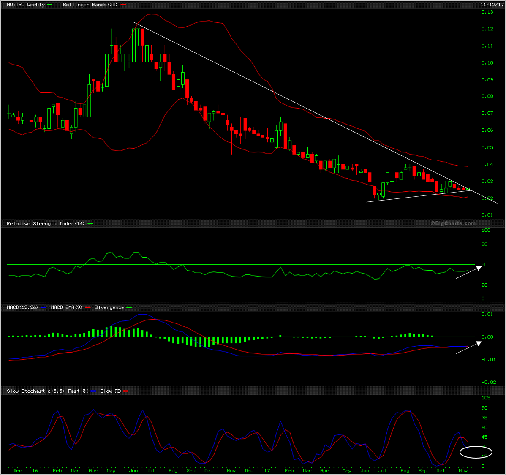Click the red marker beside Bollinger Bands(20)

pos(123,5)
